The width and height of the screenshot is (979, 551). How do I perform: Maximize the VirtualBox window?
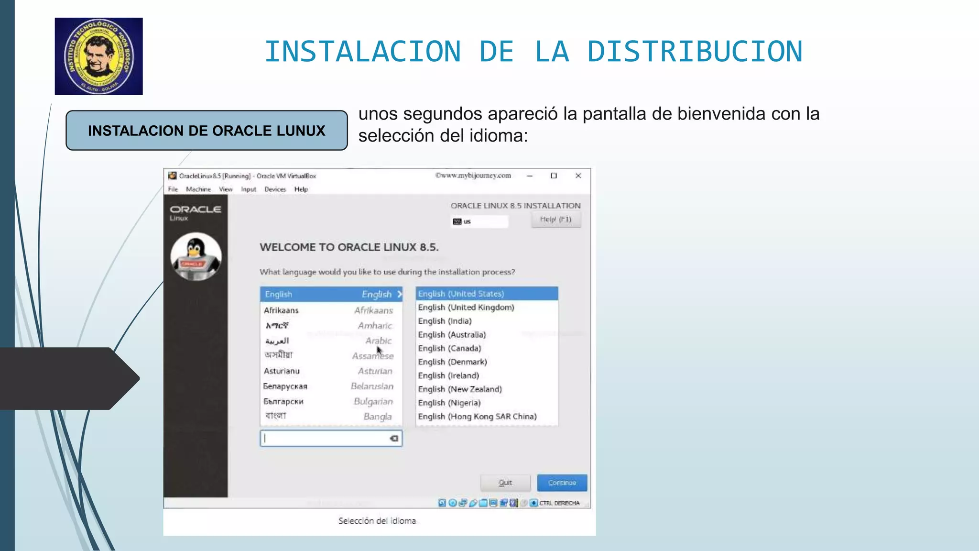(554, 176)
